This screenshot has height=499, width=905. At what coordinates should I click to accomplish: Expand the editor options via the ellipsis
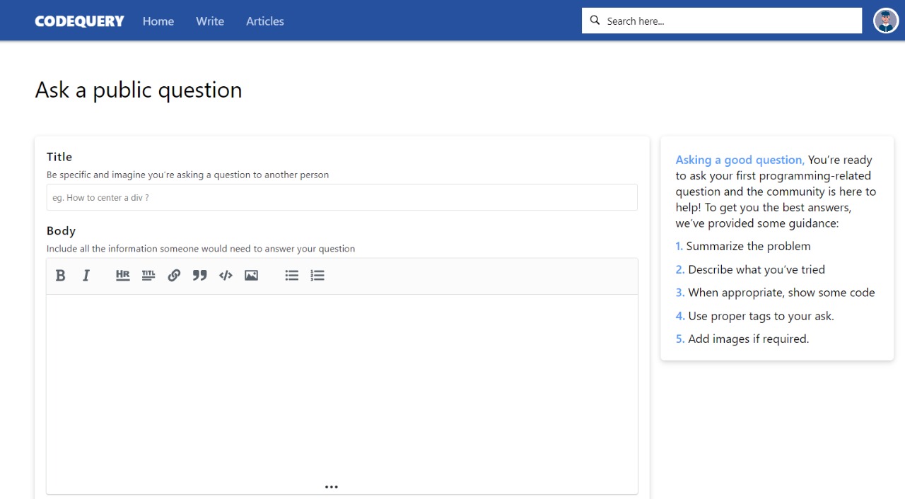(x=331, y=486)
